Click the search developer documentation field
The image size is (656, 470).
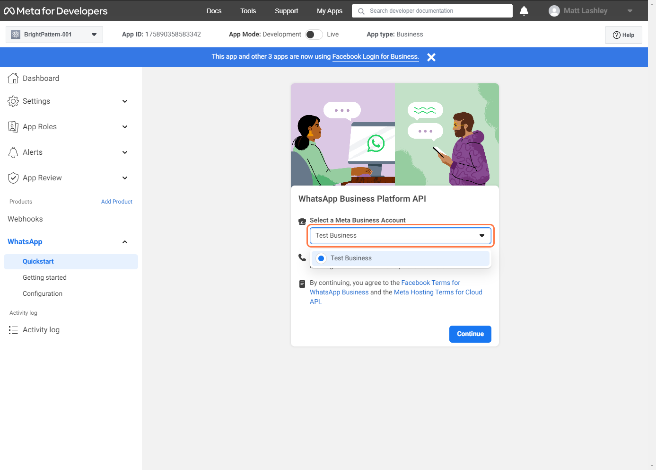tap(435, 11)
